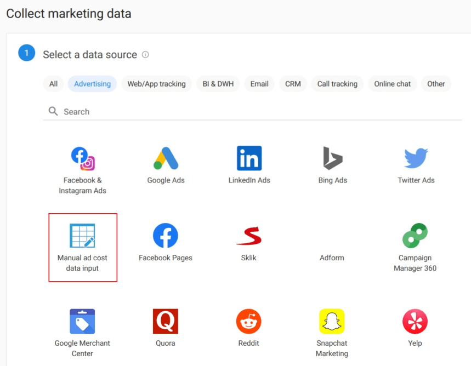Open the Other category filter

(436, 84)
